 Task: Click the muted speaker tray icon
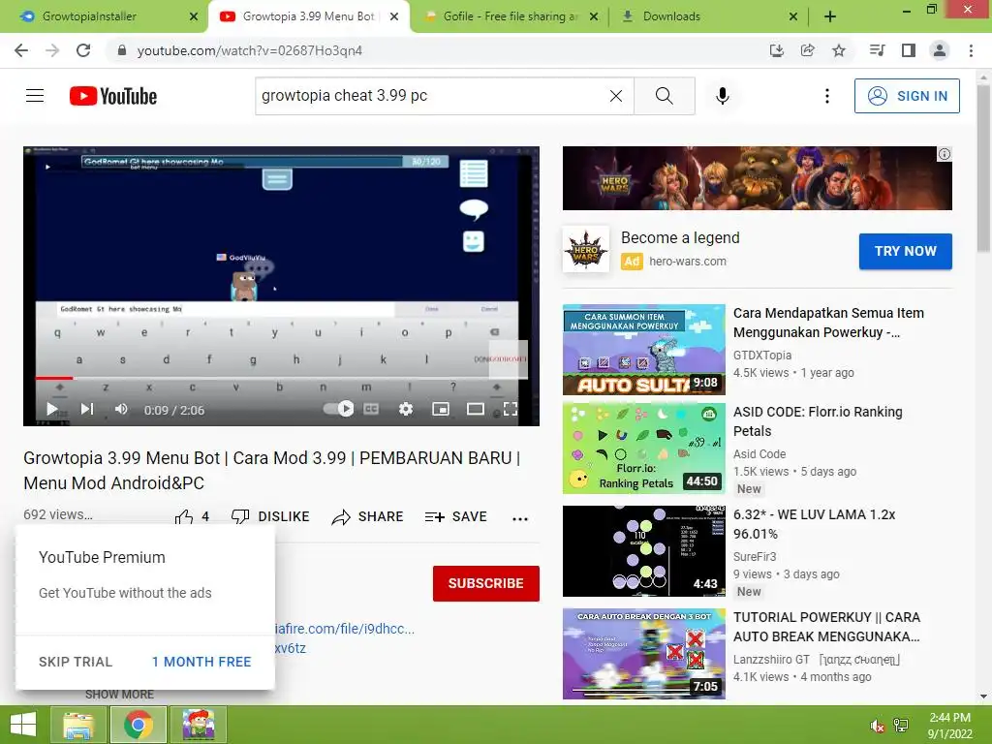tap(877, 726)
